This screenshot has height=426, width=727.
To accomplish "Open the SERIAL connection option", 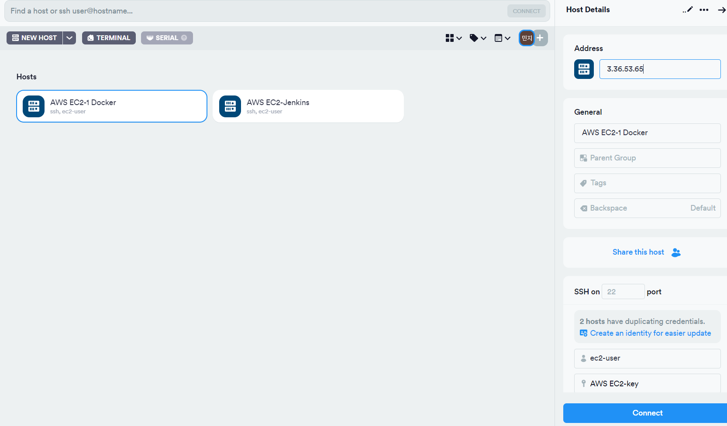I will coord(167,38).
